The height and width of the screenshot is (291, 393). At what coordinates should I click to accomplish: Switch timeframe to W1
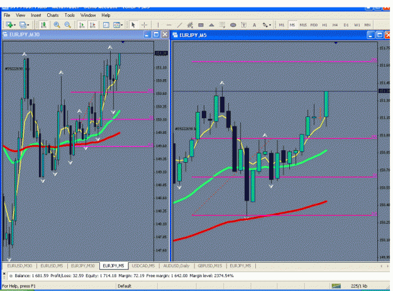tap(357, 25)
